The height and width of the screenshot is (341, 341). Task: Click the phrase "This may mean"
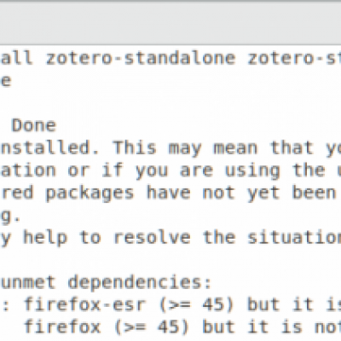click(x=185, y=148)
